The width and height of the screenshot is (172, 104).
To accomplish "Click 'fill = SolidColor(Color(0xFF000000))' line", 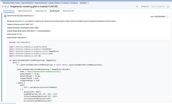I will click(x=41, y=87).
